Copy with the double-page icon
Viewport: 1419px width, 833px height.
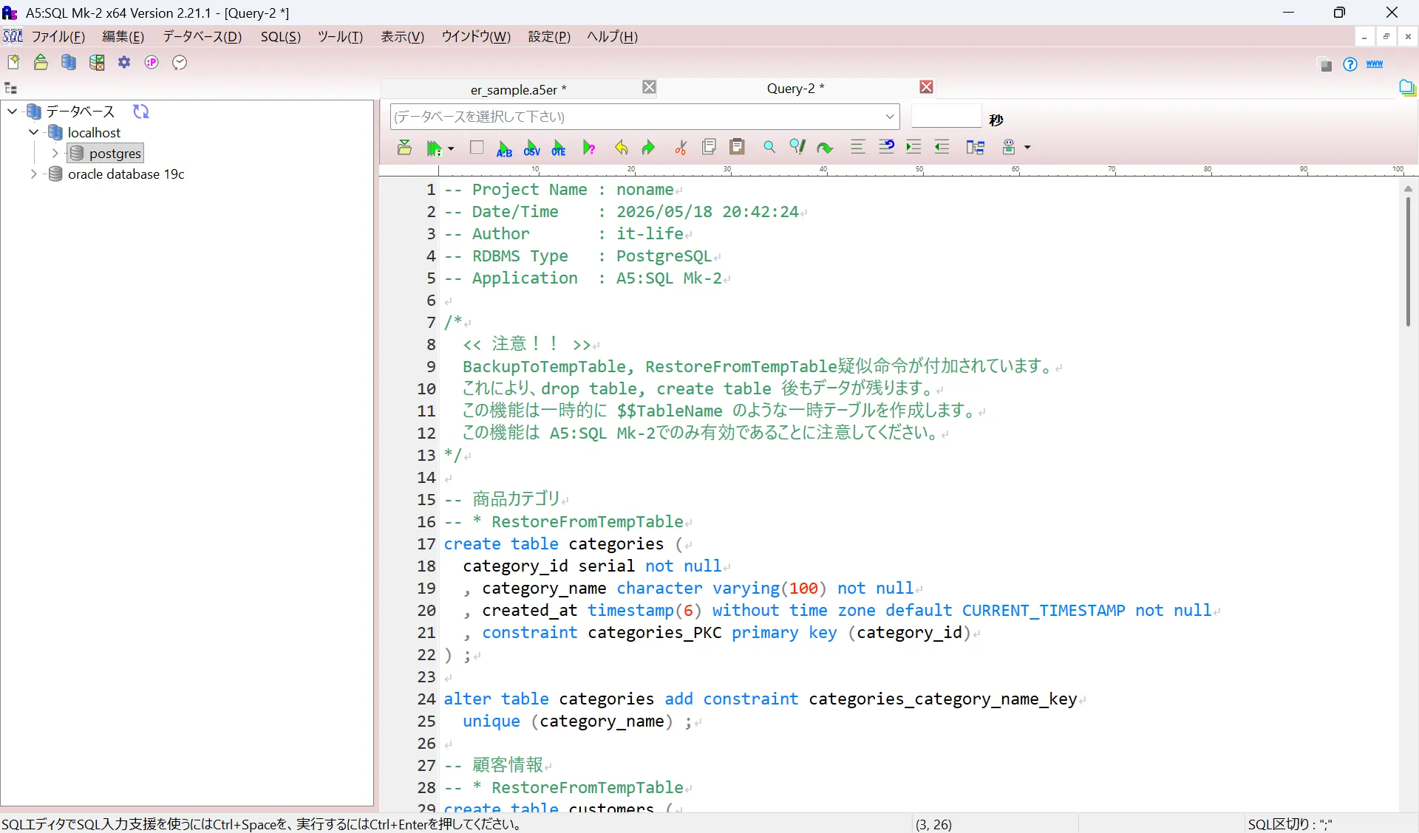[709, 147]
